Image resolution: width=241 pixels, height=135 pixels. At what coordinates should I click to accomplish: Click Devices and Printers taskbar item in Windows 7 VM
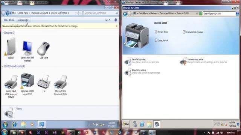pyautogui.click(x=42, y=124)
